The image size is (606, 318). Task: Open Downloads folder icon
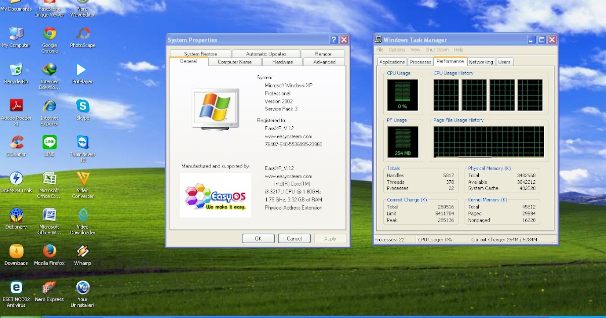click(16, 255)
